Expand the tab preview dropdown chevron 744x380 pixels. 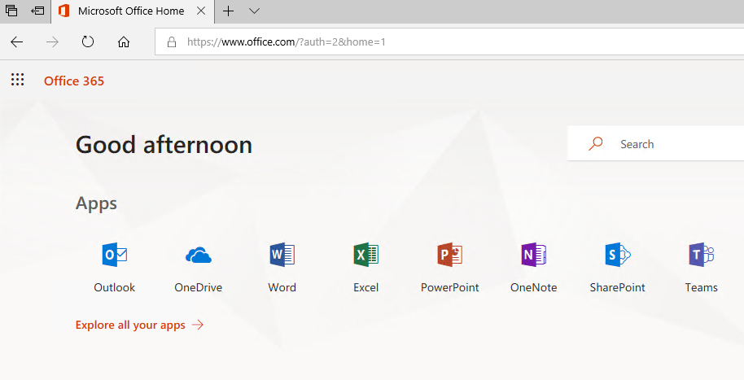[x=254, y=11]
